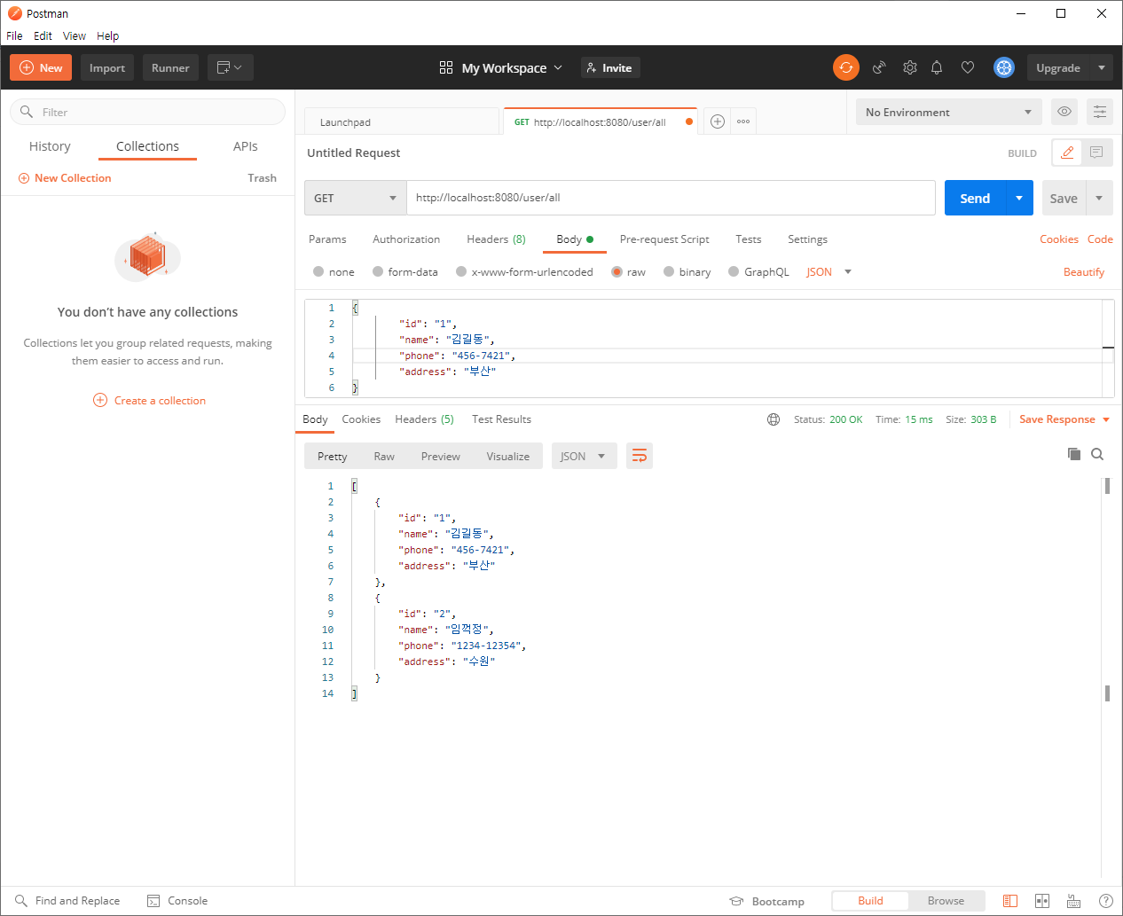The image size is (1123, 916).
Task: Click the Runner button
Action: [x=170, y=67]
